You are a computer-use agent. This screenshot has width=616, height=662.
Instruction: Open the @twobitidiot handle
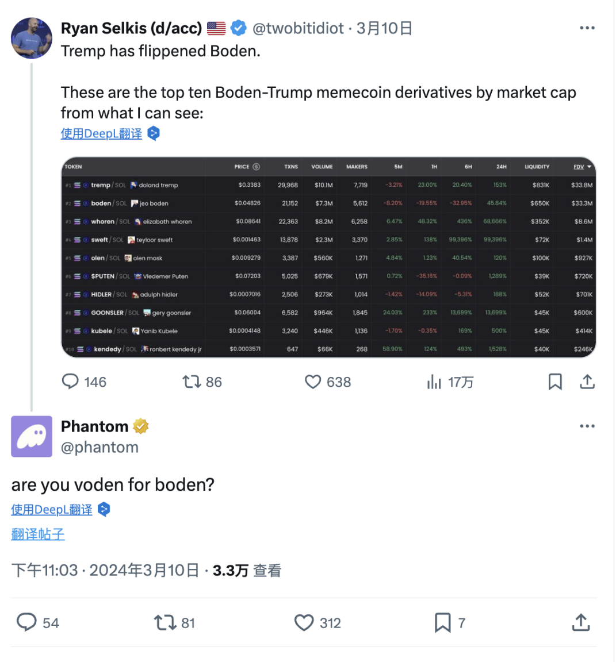click(x=298, y=28)
